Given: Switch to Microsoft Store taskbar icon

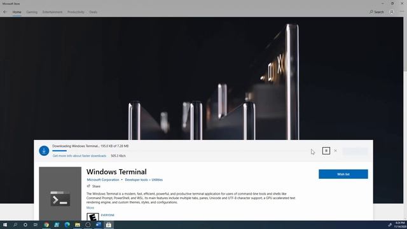Looking at the screenshot, I should click(109, 225).
